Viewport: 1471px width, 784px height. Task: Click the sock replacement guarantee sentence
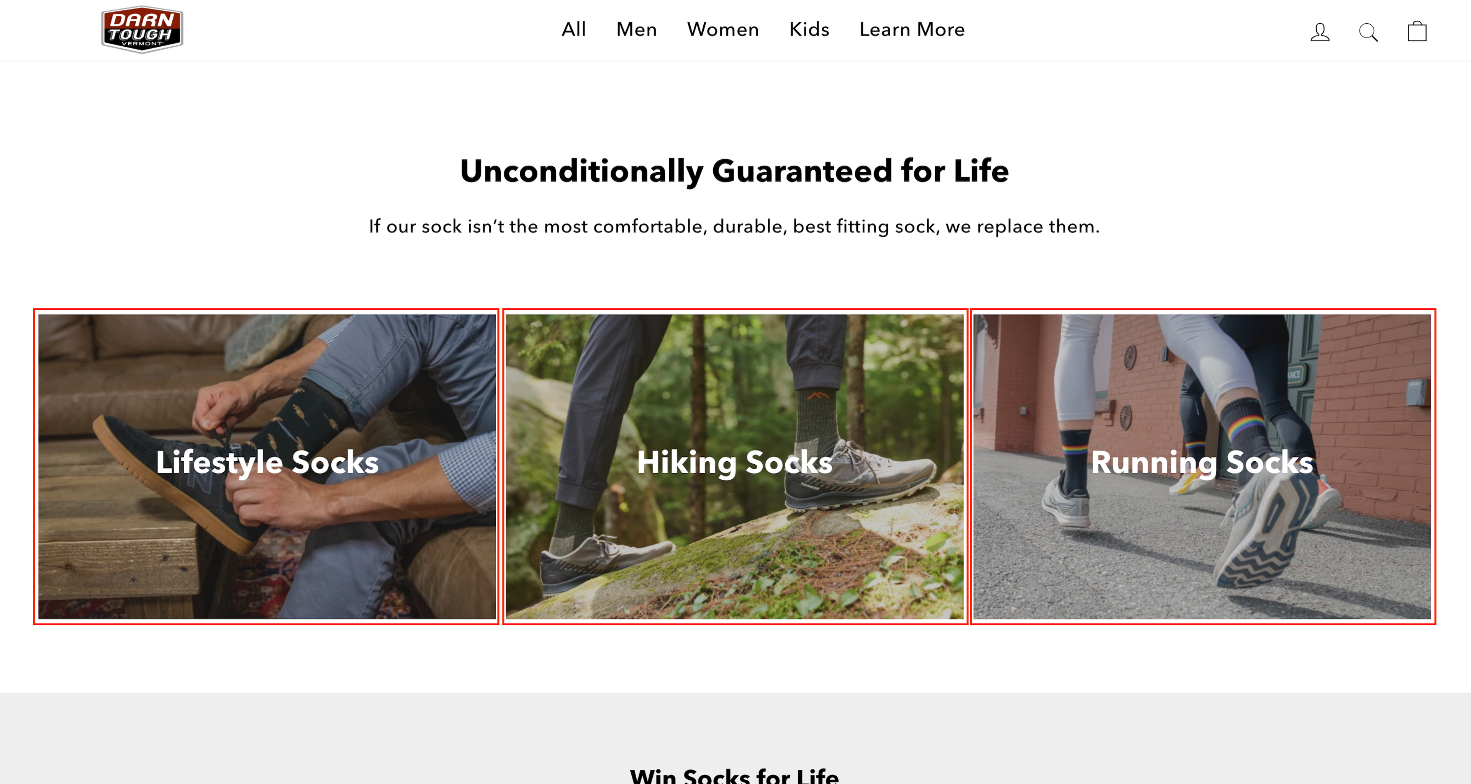(x=734, y=227)
